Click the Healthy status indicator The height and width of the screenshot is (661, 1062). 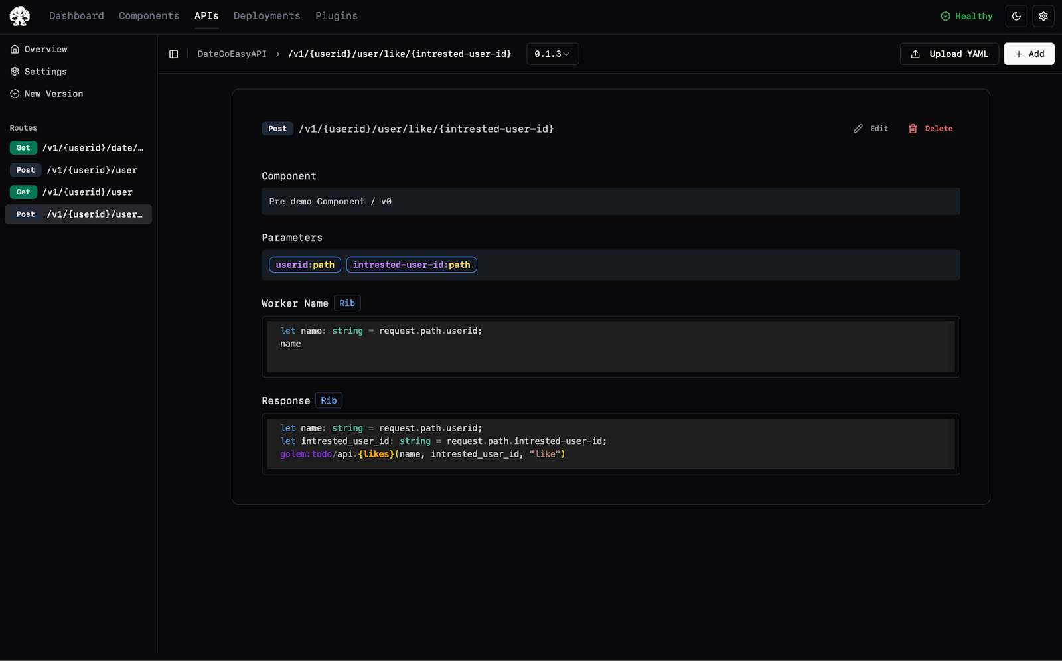pos(967,16)
